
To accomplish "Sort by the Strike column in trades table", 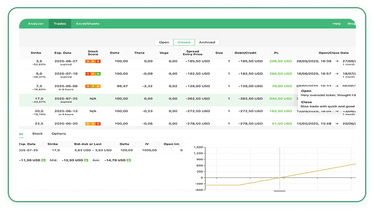I will [36, 53].
